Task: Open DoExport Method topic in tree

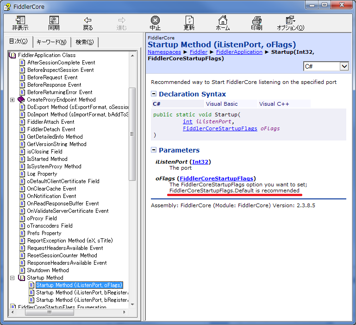Action: (78, 107)
